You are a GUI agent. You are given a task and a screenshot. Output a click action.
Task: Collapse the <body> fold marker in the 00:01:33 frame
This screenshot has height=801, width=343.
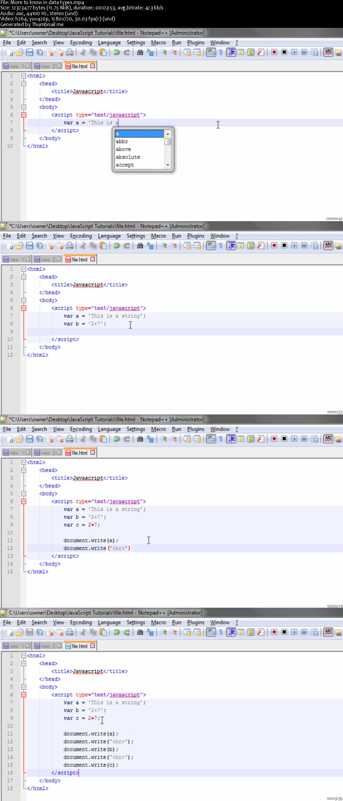pyautogui.click(x=24, y=300)
